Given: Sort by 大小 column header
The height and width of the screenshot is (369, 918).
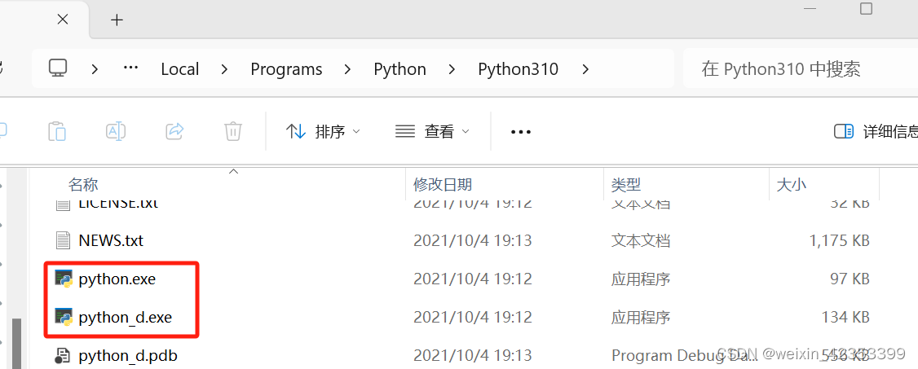Looking at the screenshot, I should pos(792,185).
